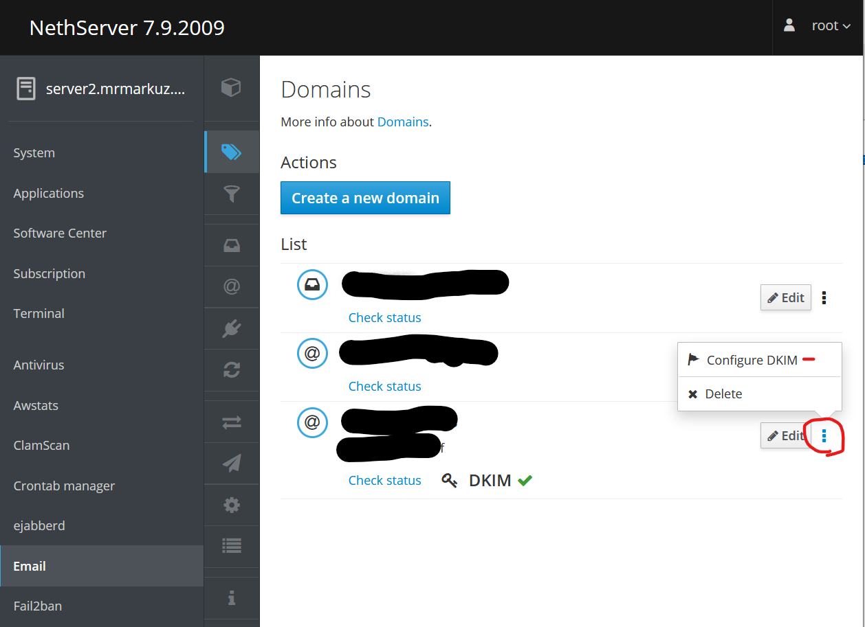Open the kebab menu of the first domain
The height and width of the screenshot is (627, 865).
click(824, 298)
